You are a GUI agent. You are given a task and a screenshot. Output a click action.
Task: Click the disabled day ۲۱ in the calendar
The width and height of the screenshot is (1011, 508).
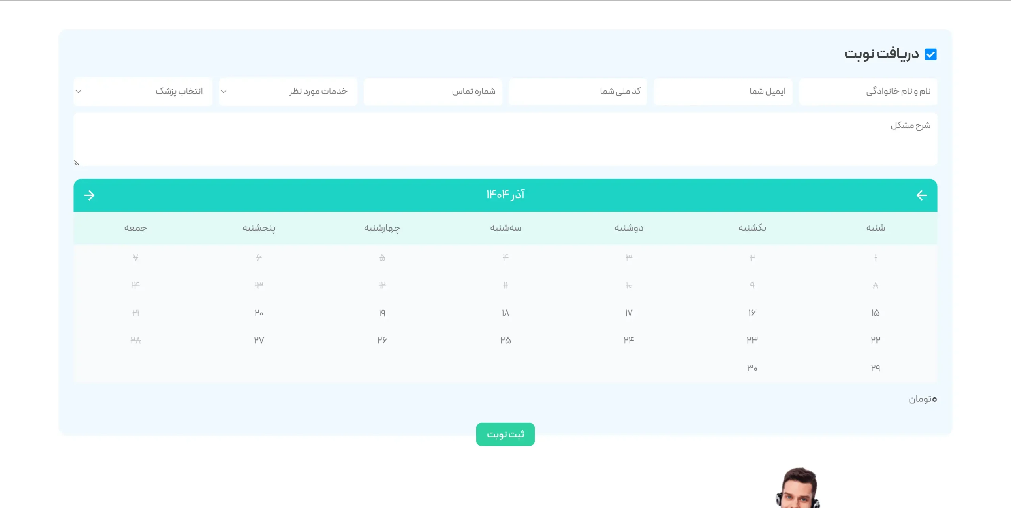click(x=135, y=313)
